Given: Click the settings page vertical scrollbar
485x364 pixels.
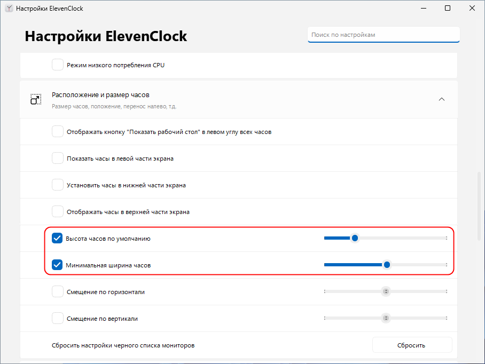Looking at the screenshot, I should (x=479, y=206).
